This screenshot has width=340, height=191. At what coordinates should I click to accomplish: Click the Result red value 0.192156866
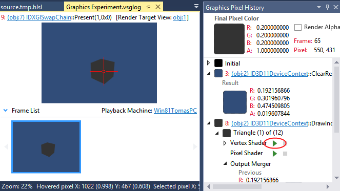point(273,91)
